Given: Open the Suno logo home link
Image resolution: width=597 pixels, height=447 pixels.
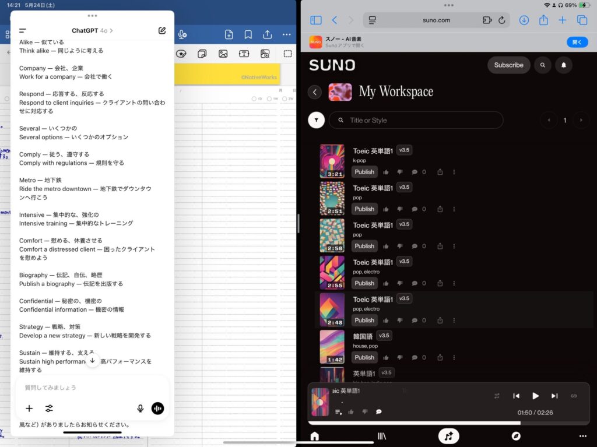Looking at the screenshot, I should 332,65.
